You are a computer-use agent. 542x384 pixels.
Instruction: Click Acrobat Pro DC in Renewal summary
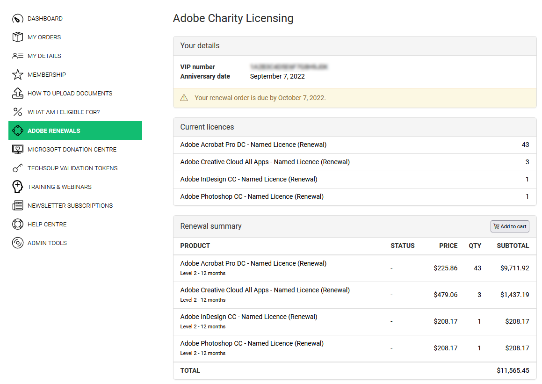[x=253, y=263]
